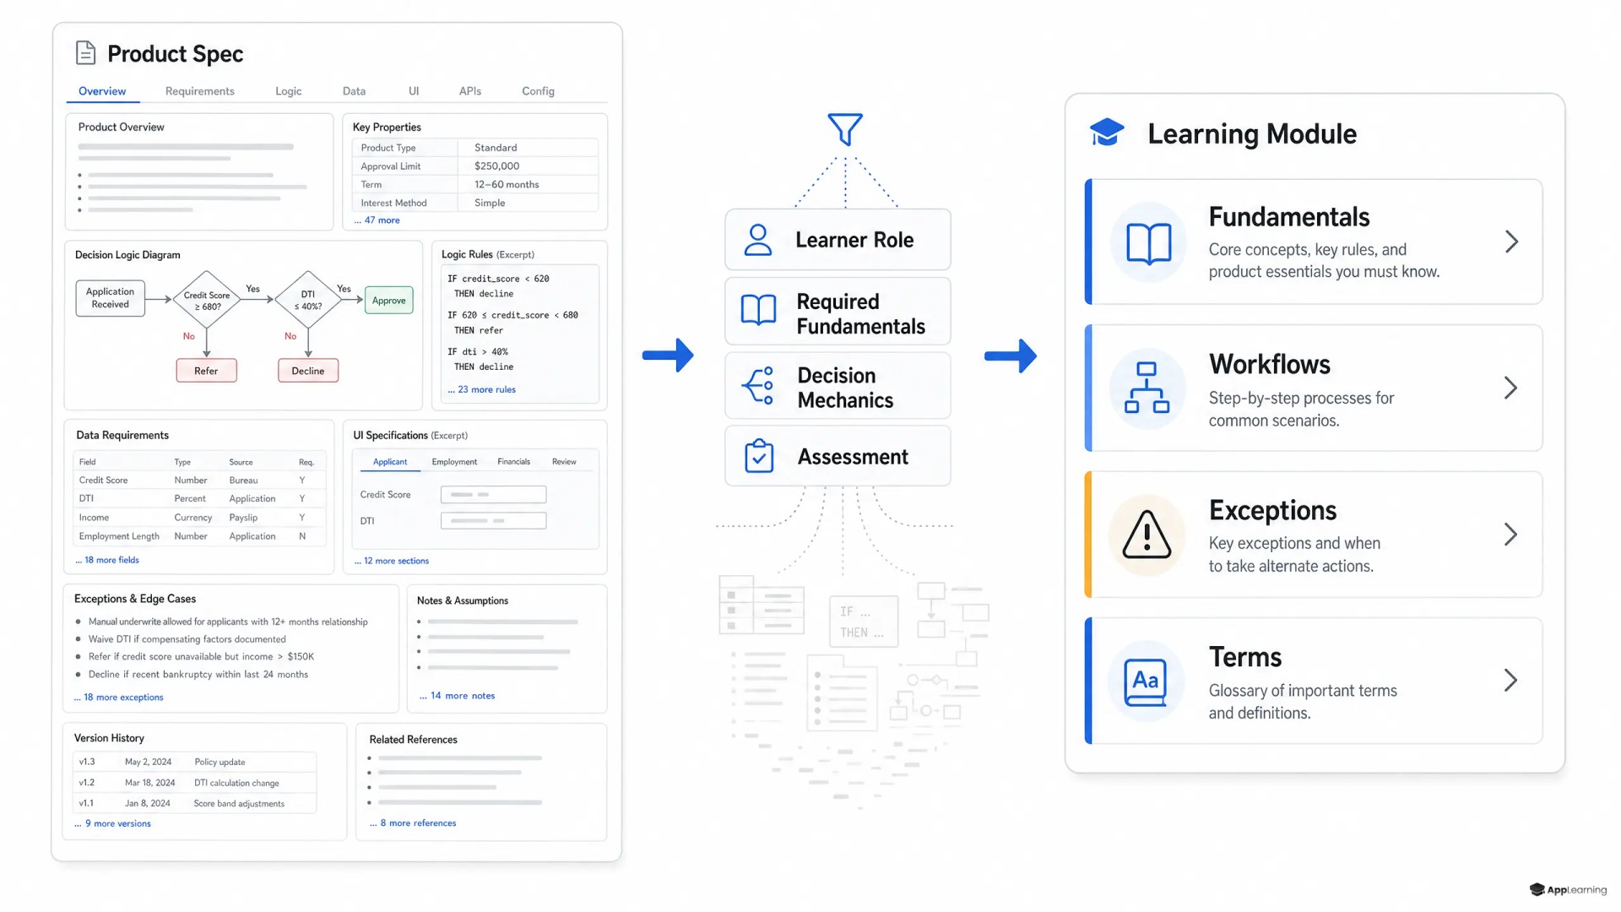Click the 'DTI ≤ 40%?' decision diamond
The width and height of the screenshot is (1621, 912).
308,300
